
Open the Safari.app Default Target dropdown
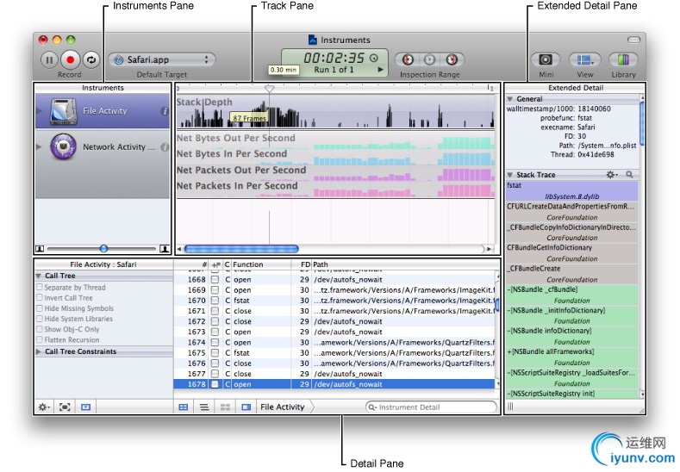pos(162,59)
